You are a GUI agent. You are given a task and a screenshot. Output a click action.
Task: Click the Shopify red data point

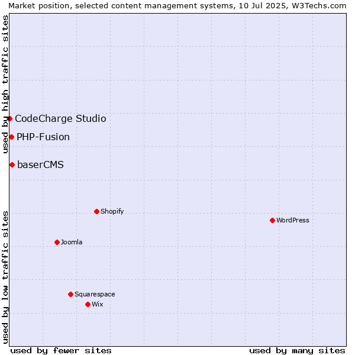click(96, 211)
